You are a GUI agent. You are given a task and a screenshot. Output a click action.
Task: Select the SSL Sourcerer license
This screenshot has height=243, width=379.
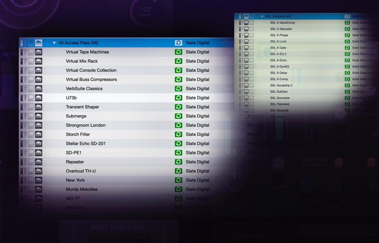click(280, 98)
